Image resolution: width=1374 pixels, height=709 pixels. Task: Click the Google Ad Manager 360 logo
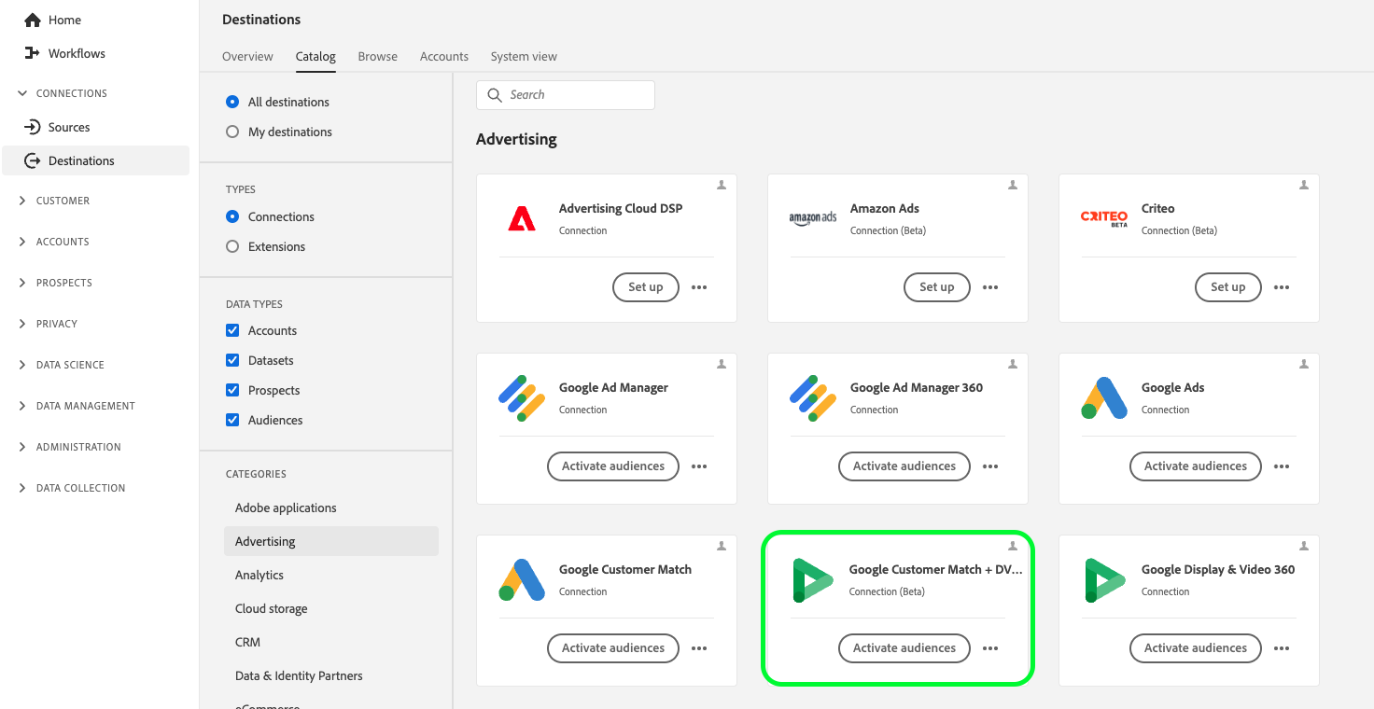coord(813,397)
